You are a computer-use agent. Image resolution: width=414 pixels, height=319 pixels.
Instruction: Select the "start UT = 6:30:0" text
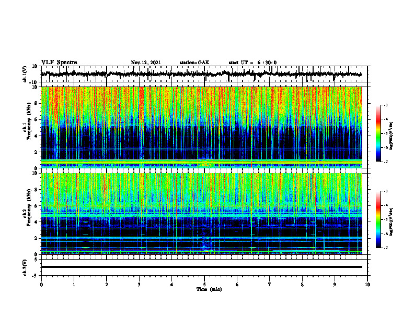pos(252,63)
